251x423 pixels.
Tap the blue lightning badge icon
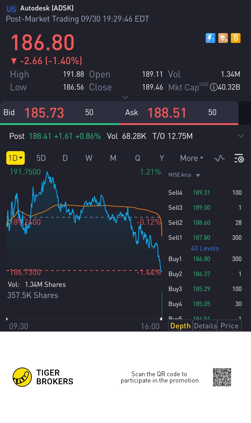[x=211, y=38]
